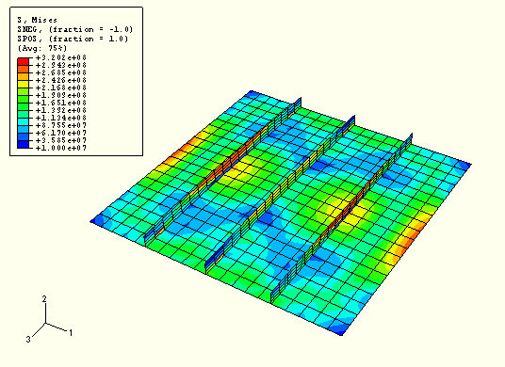Pick the orange legend swatch near +2.685e+08
The image size is (505, 367).
click(24, 69)
